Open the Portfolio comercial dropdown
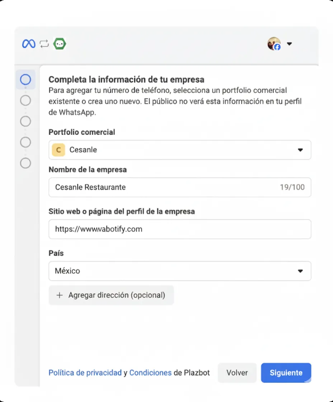 (300, 150)
